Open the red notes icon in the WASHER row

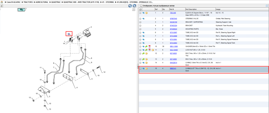coord(149,46)
